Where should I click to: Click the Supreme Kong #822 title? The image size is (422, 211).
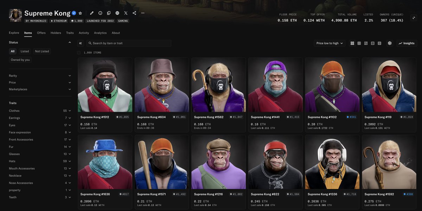coord(264,194)
